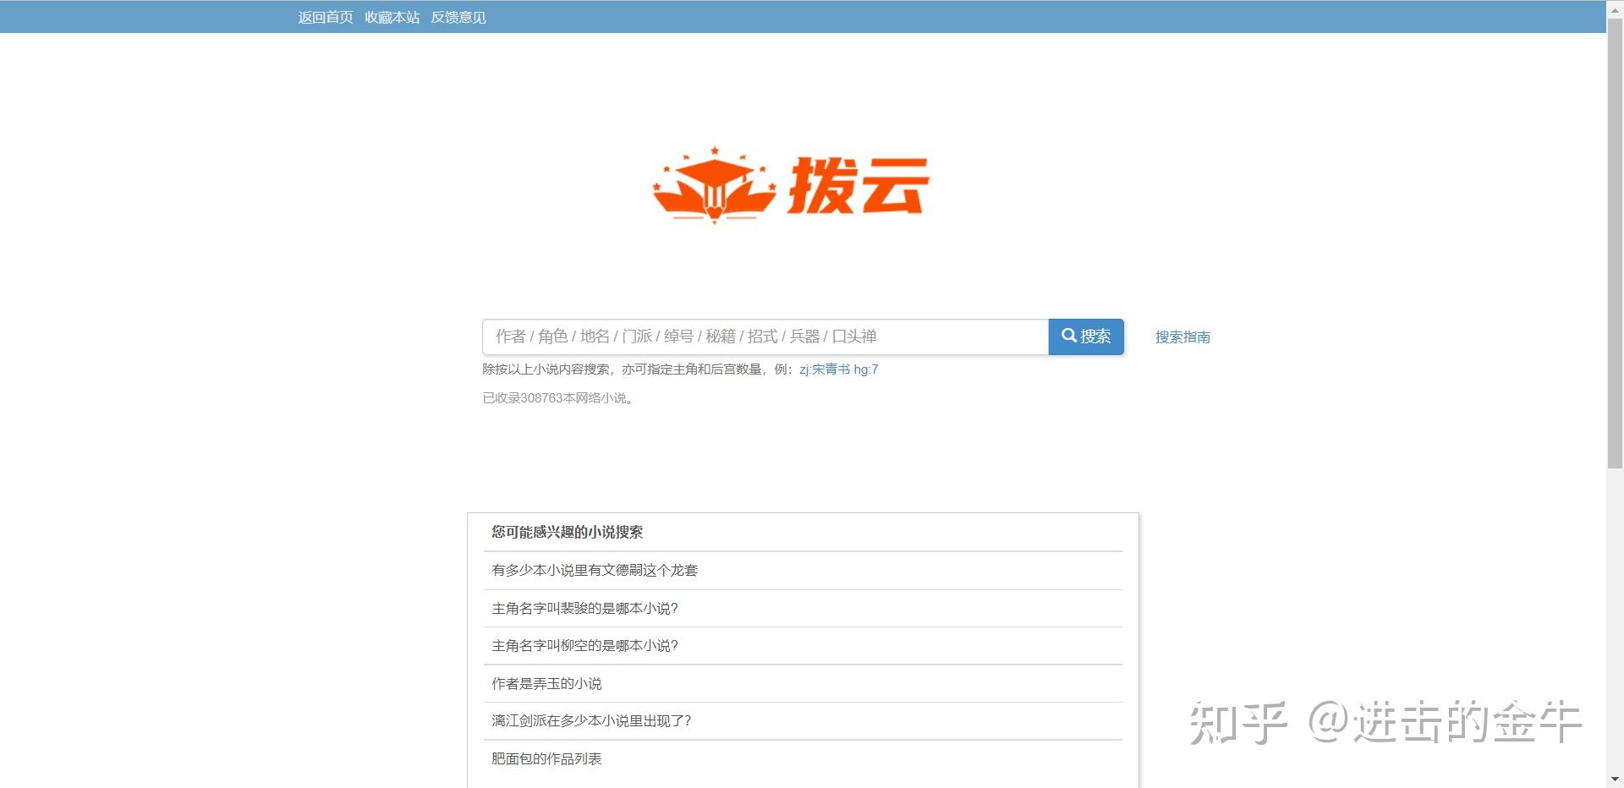Open 主角名字叫柳空的是哪本小说?
Screen dimensions: 1624x788
pyautogui.click(x=584, y=646)
